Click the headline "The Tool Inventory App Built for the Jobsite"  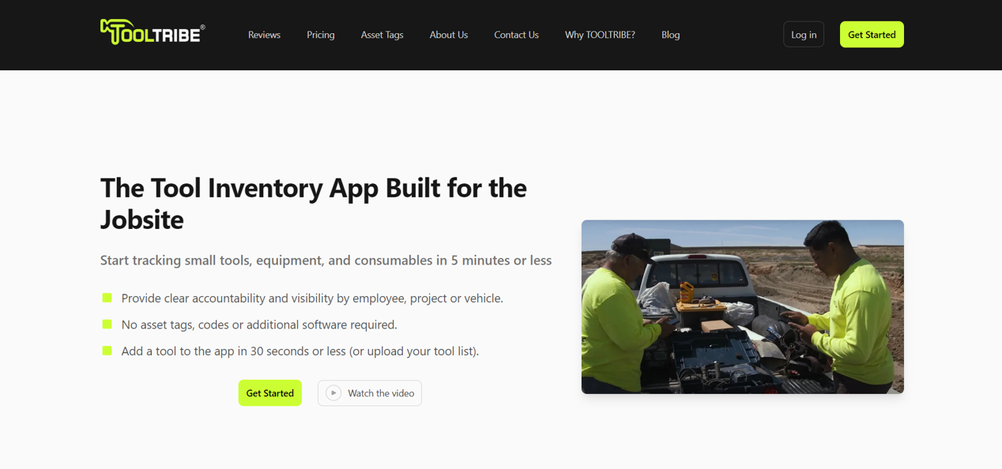click(314, 204)
